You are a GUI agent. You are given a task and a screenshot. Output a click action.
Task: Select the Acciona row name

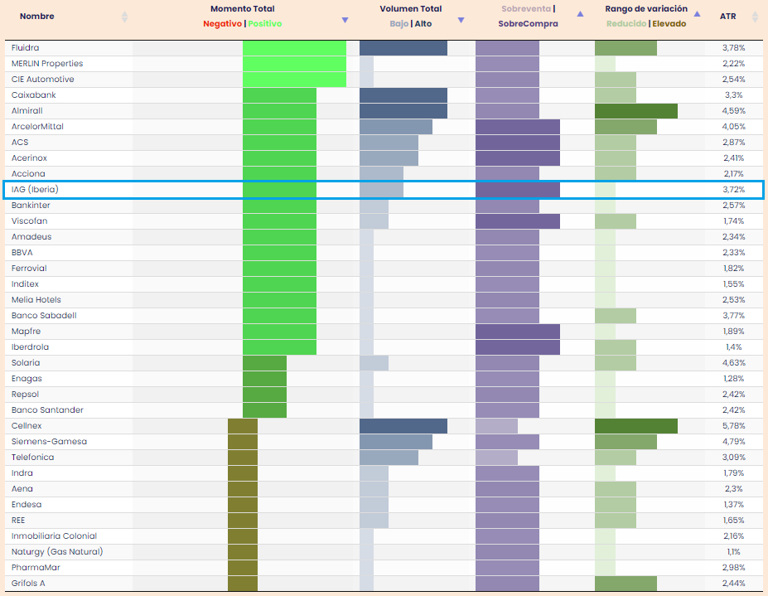pos(28,173)
